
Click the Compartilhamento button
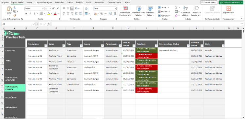pyautogui.click(x=230, y=3)
